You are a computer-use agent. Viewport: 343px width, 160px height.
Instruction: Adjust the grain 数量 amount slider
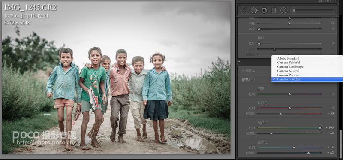pos(289,44)
